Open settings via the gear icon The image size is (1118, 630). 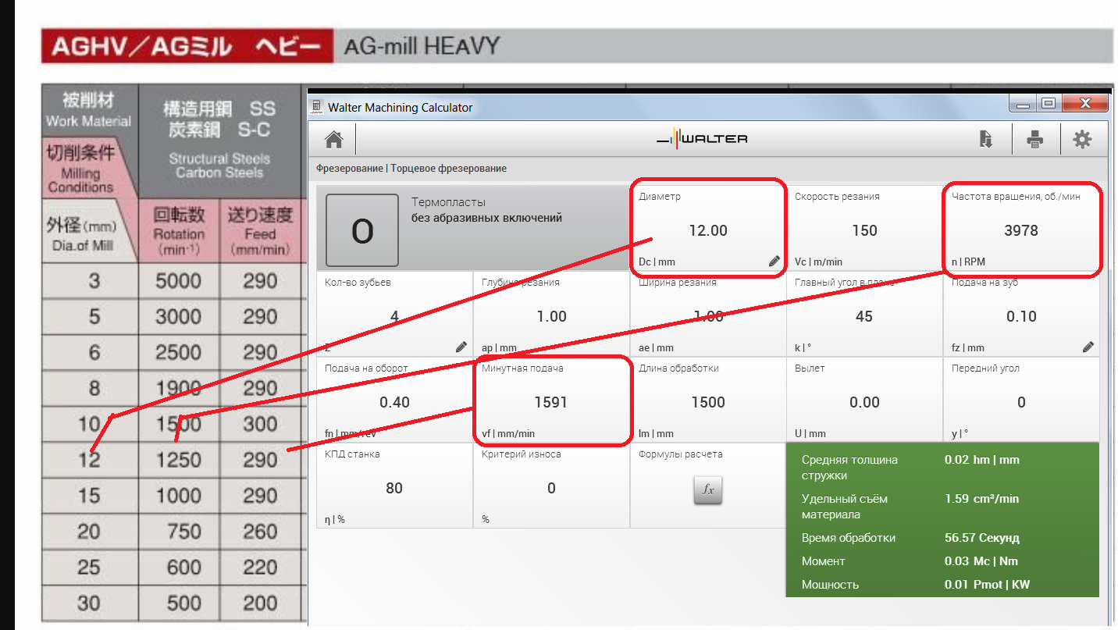tap(1082, 140)
